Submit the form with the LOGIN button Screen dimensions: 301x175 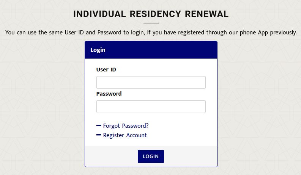click(x=151, y=156)
